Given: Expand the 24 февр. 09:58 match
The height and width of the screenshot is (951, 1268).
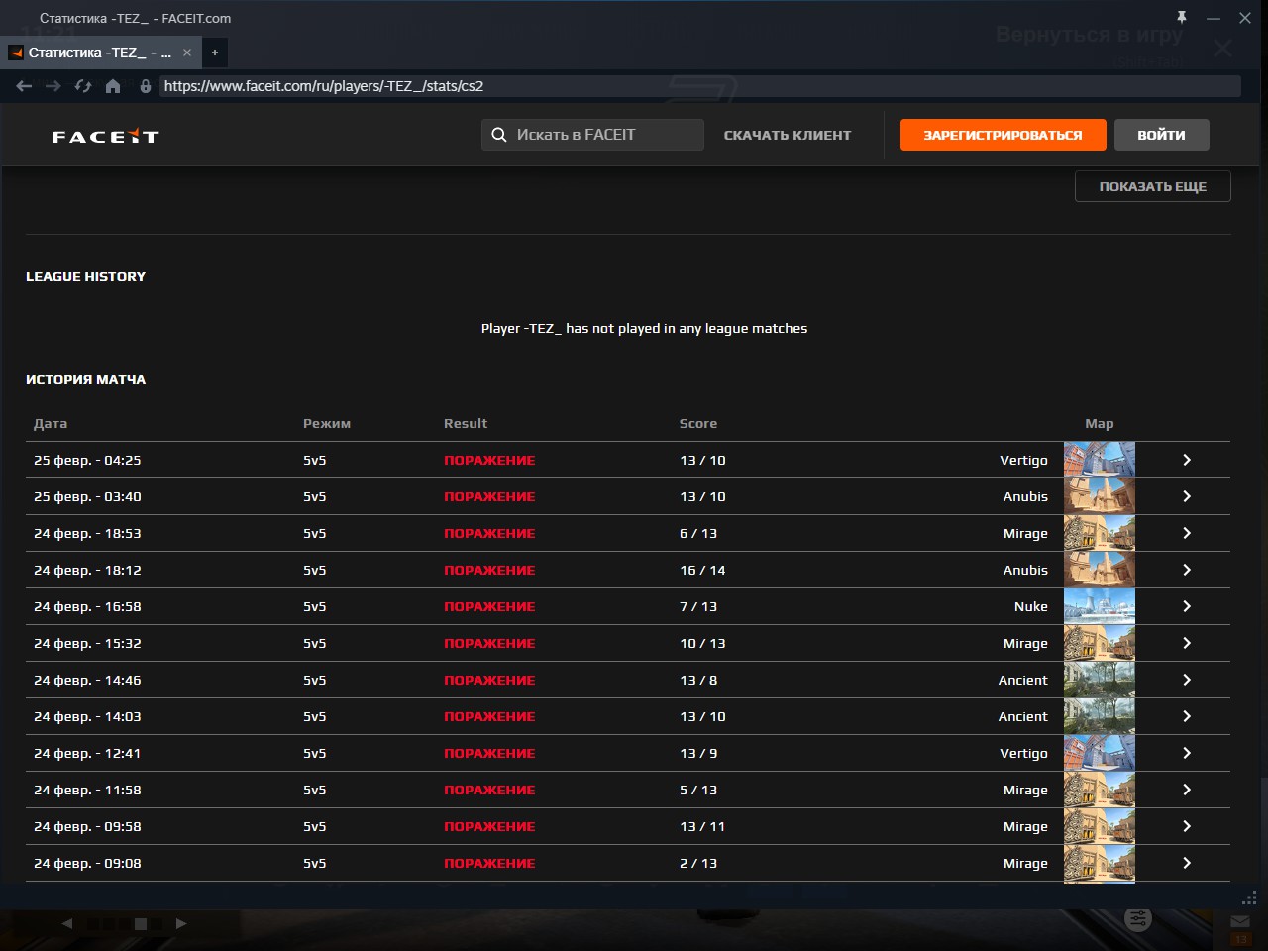Looking at the screenshot, I should point(1187,826).
